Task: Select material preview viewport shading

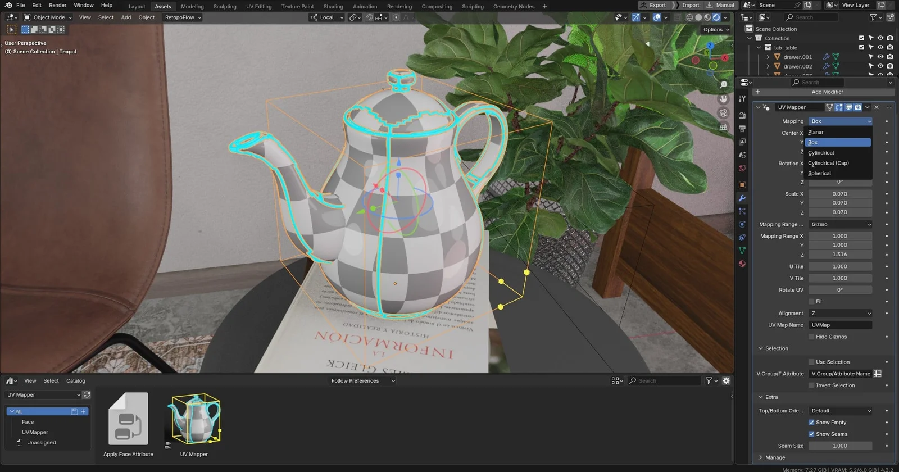Action: point(707,17)
